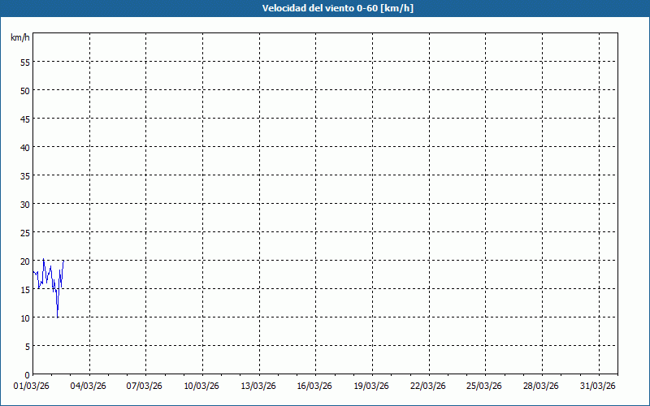650x406 pixels.
Task: Click the 01/03/26 date on the x-axis
Action: (x=32, y=385)
